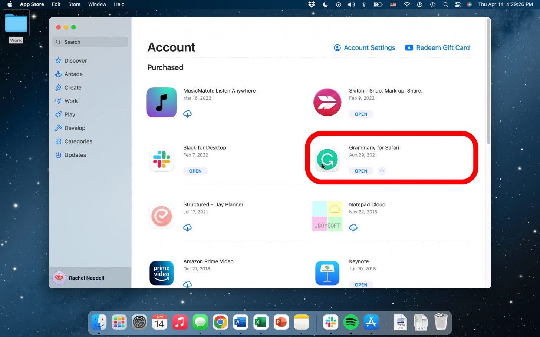Image resolution: width=540 pixels, height=337 pixels.
Task: Click the Keynote app icon
Action: [327, 273]
